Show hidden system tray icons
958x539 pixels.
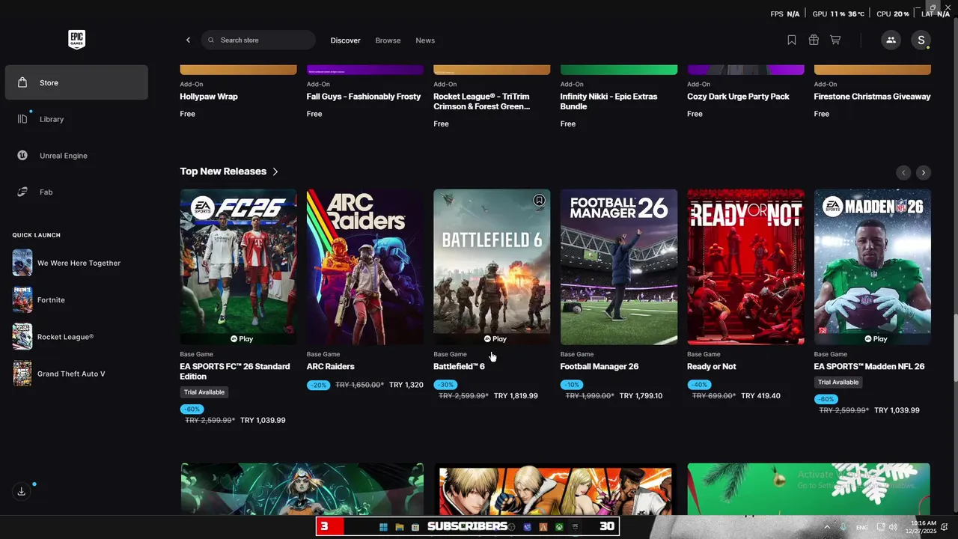click(x=827, y=527)
